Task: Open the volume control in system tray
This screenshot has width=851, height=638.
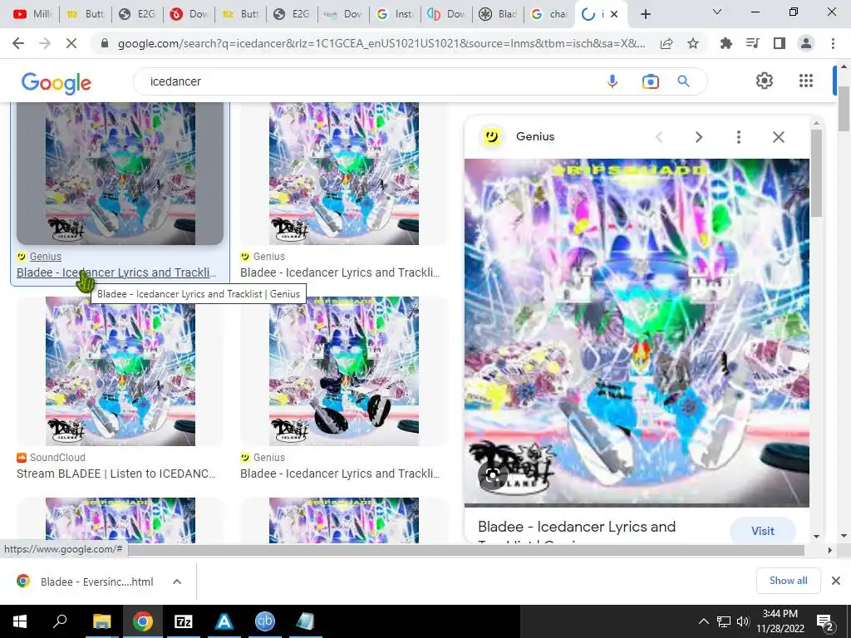Action: point(743,621)
